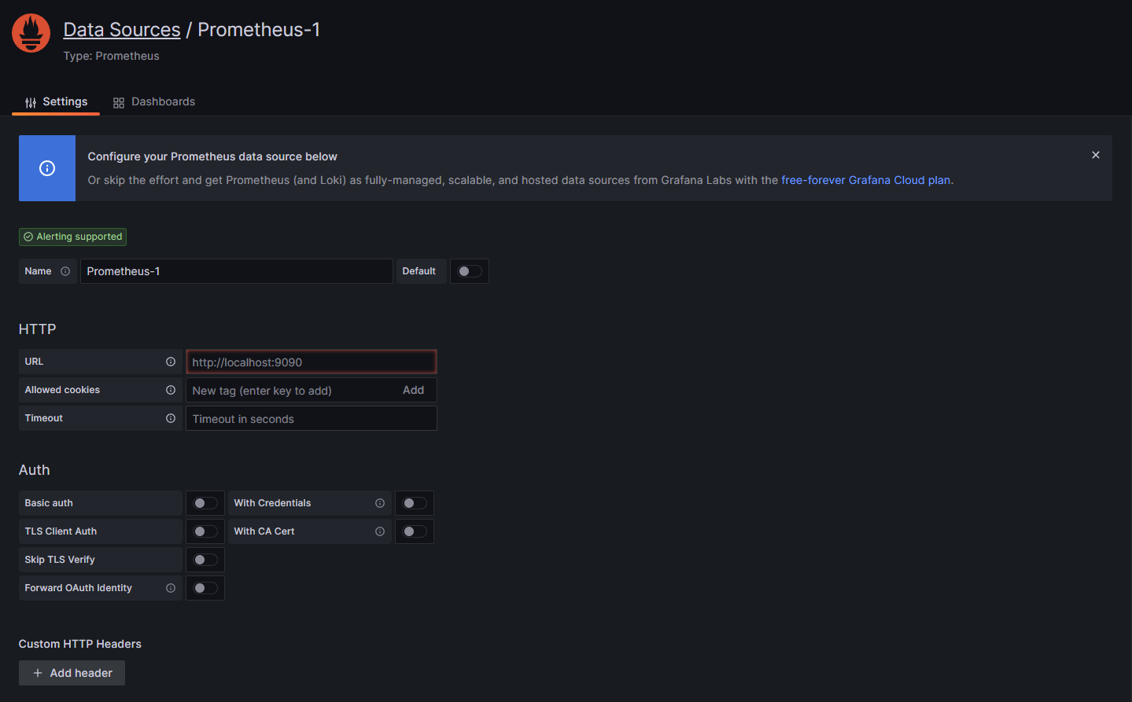Click the Name field info icon
This screenshot has height=702, width=1132.
pyautogui.click(x=65, y=271)
